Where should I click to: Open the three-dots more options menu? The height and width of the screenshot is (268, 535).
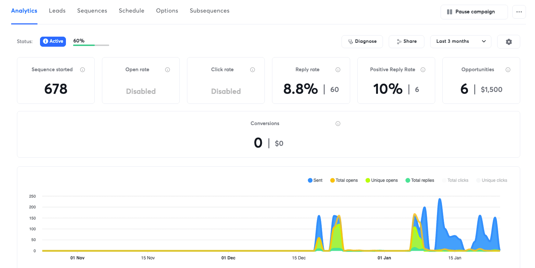(x=519, y=12)
